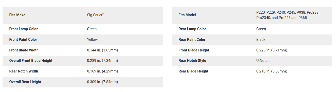Select the Sig Sauer value text
This screenshot has height=92, width=336.
tap(95, 15)
